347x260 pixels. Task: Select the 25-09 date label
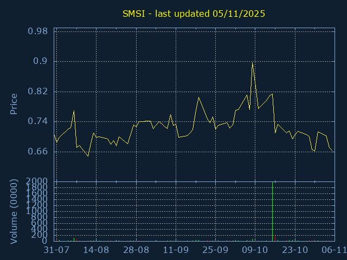(x=215, y=250)
